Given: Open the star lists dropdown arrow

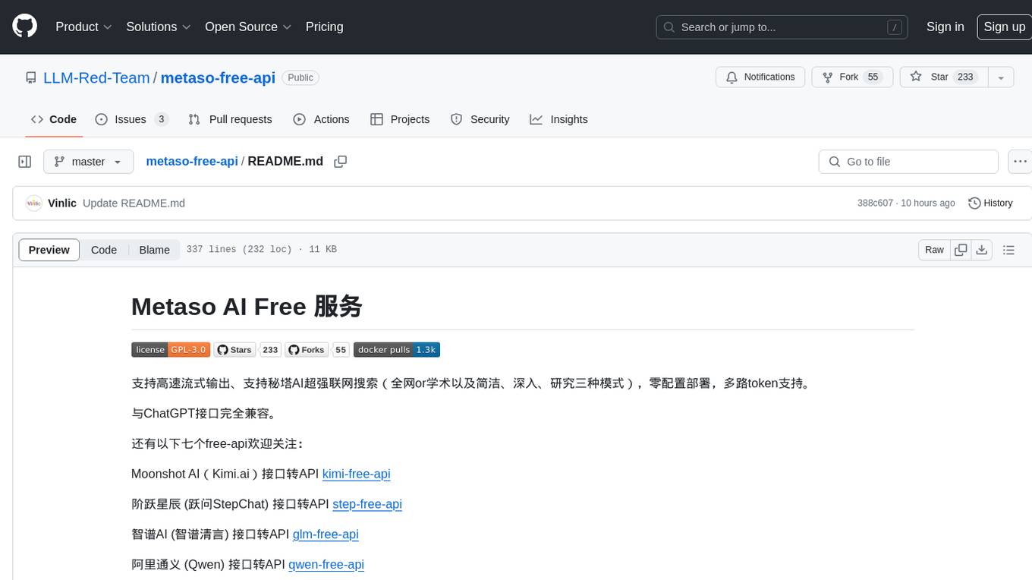Looking at the screenshot, I should 1001,77.
